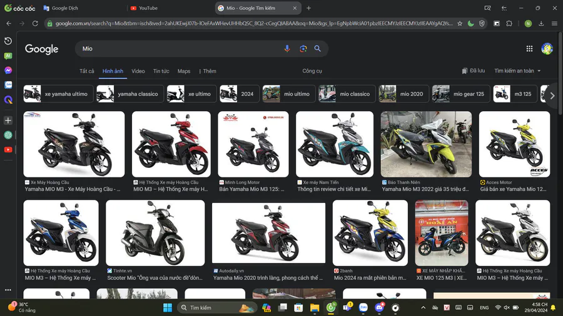Open the 2banh Mio 2024 image
This screenshot has height=316, width=563.
pos(370,233)
